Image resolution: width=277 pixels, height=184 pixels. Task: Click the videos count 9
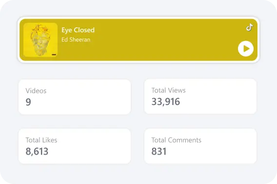[28, 102]
